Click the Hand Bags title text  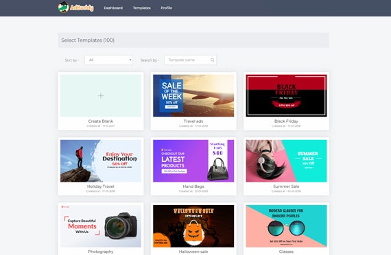click(x=193, y=186)
